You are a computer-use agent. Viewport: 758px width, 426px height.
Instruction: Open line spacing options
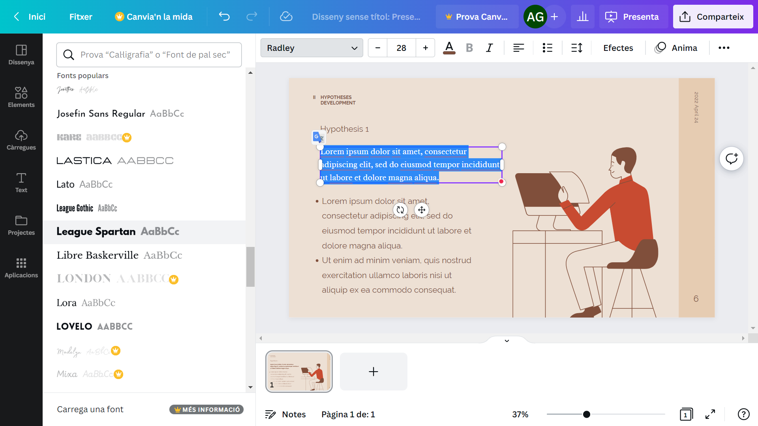click(577, 48)
